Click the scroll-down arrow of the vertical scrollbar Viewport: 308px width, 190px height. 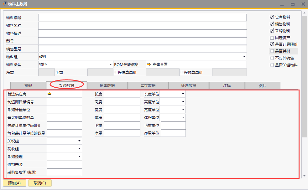pos(304,176)
